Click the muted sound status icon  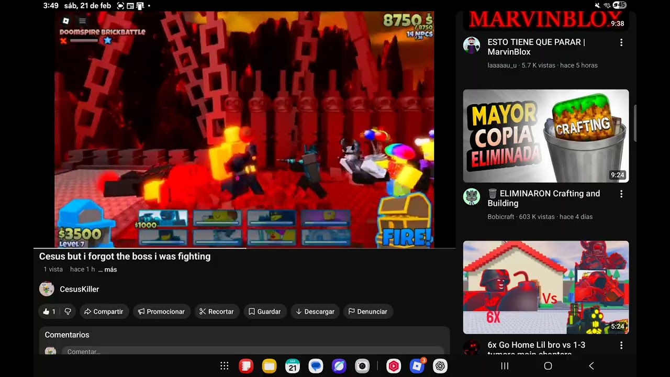tap(598, 5)
